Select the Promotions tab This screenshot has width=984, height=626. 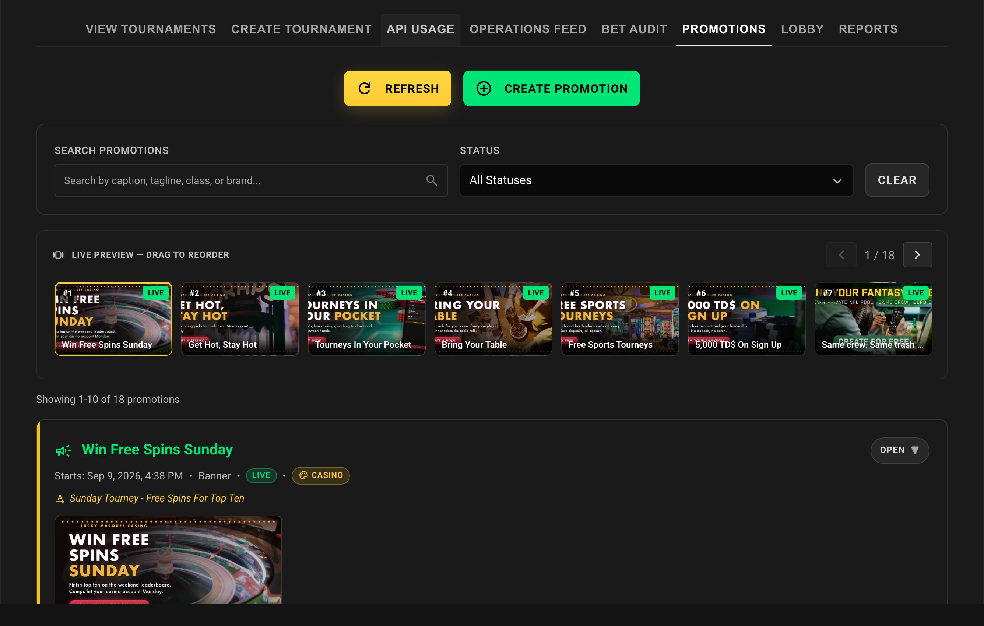coord(724,29)
